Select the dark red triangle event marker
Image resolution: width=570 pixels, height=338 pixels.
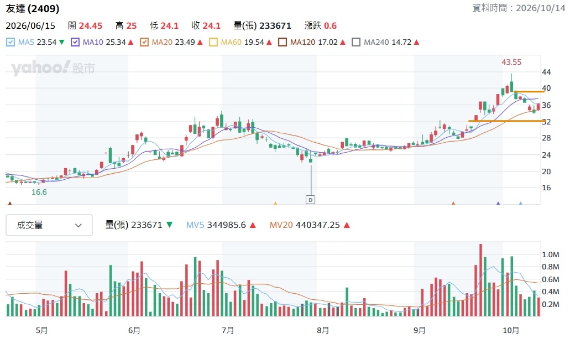[x=10, y=203]
